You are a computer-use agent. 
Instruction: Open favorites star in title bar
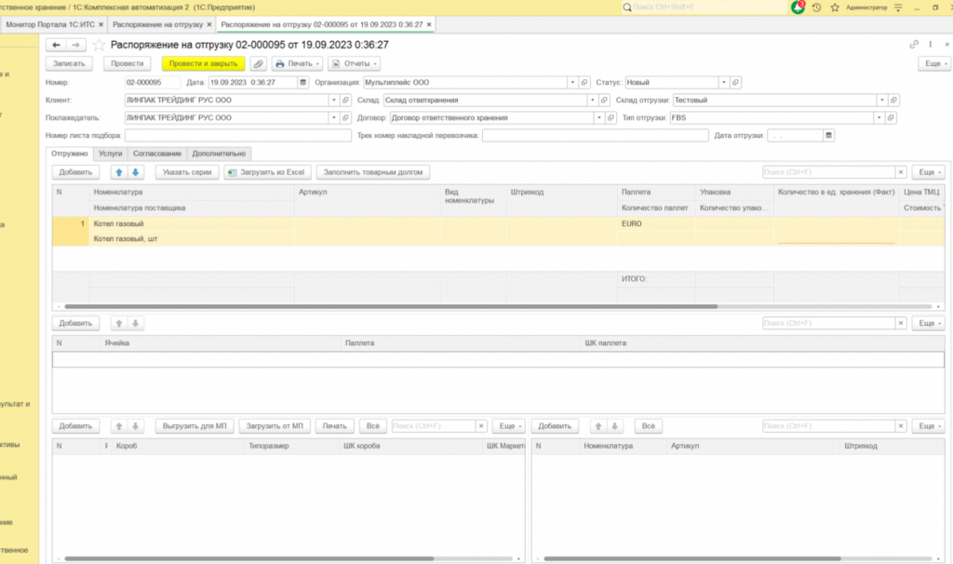(x=835, y=7)
